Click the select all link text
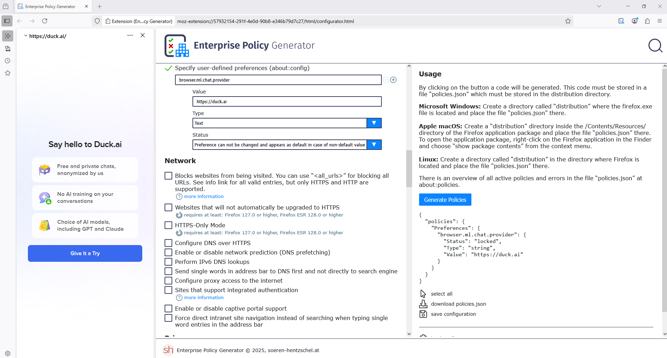Image resolution: width=667 pixels, height=358 pixels. [442, 294]
